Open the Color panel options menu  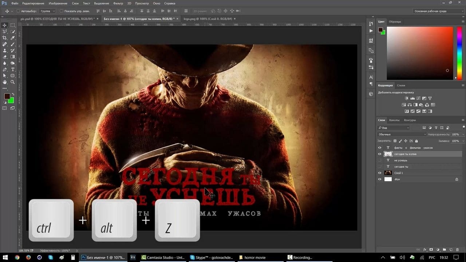coord(462,21)
